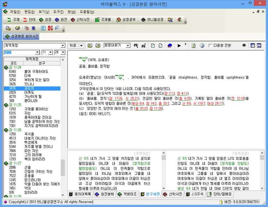
Task: Click the blue book icon in viewer toolbar
Action: (170, 45)
